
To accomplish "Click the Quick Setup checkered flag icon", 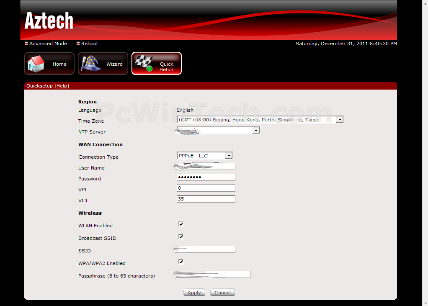I will point(144,64).
